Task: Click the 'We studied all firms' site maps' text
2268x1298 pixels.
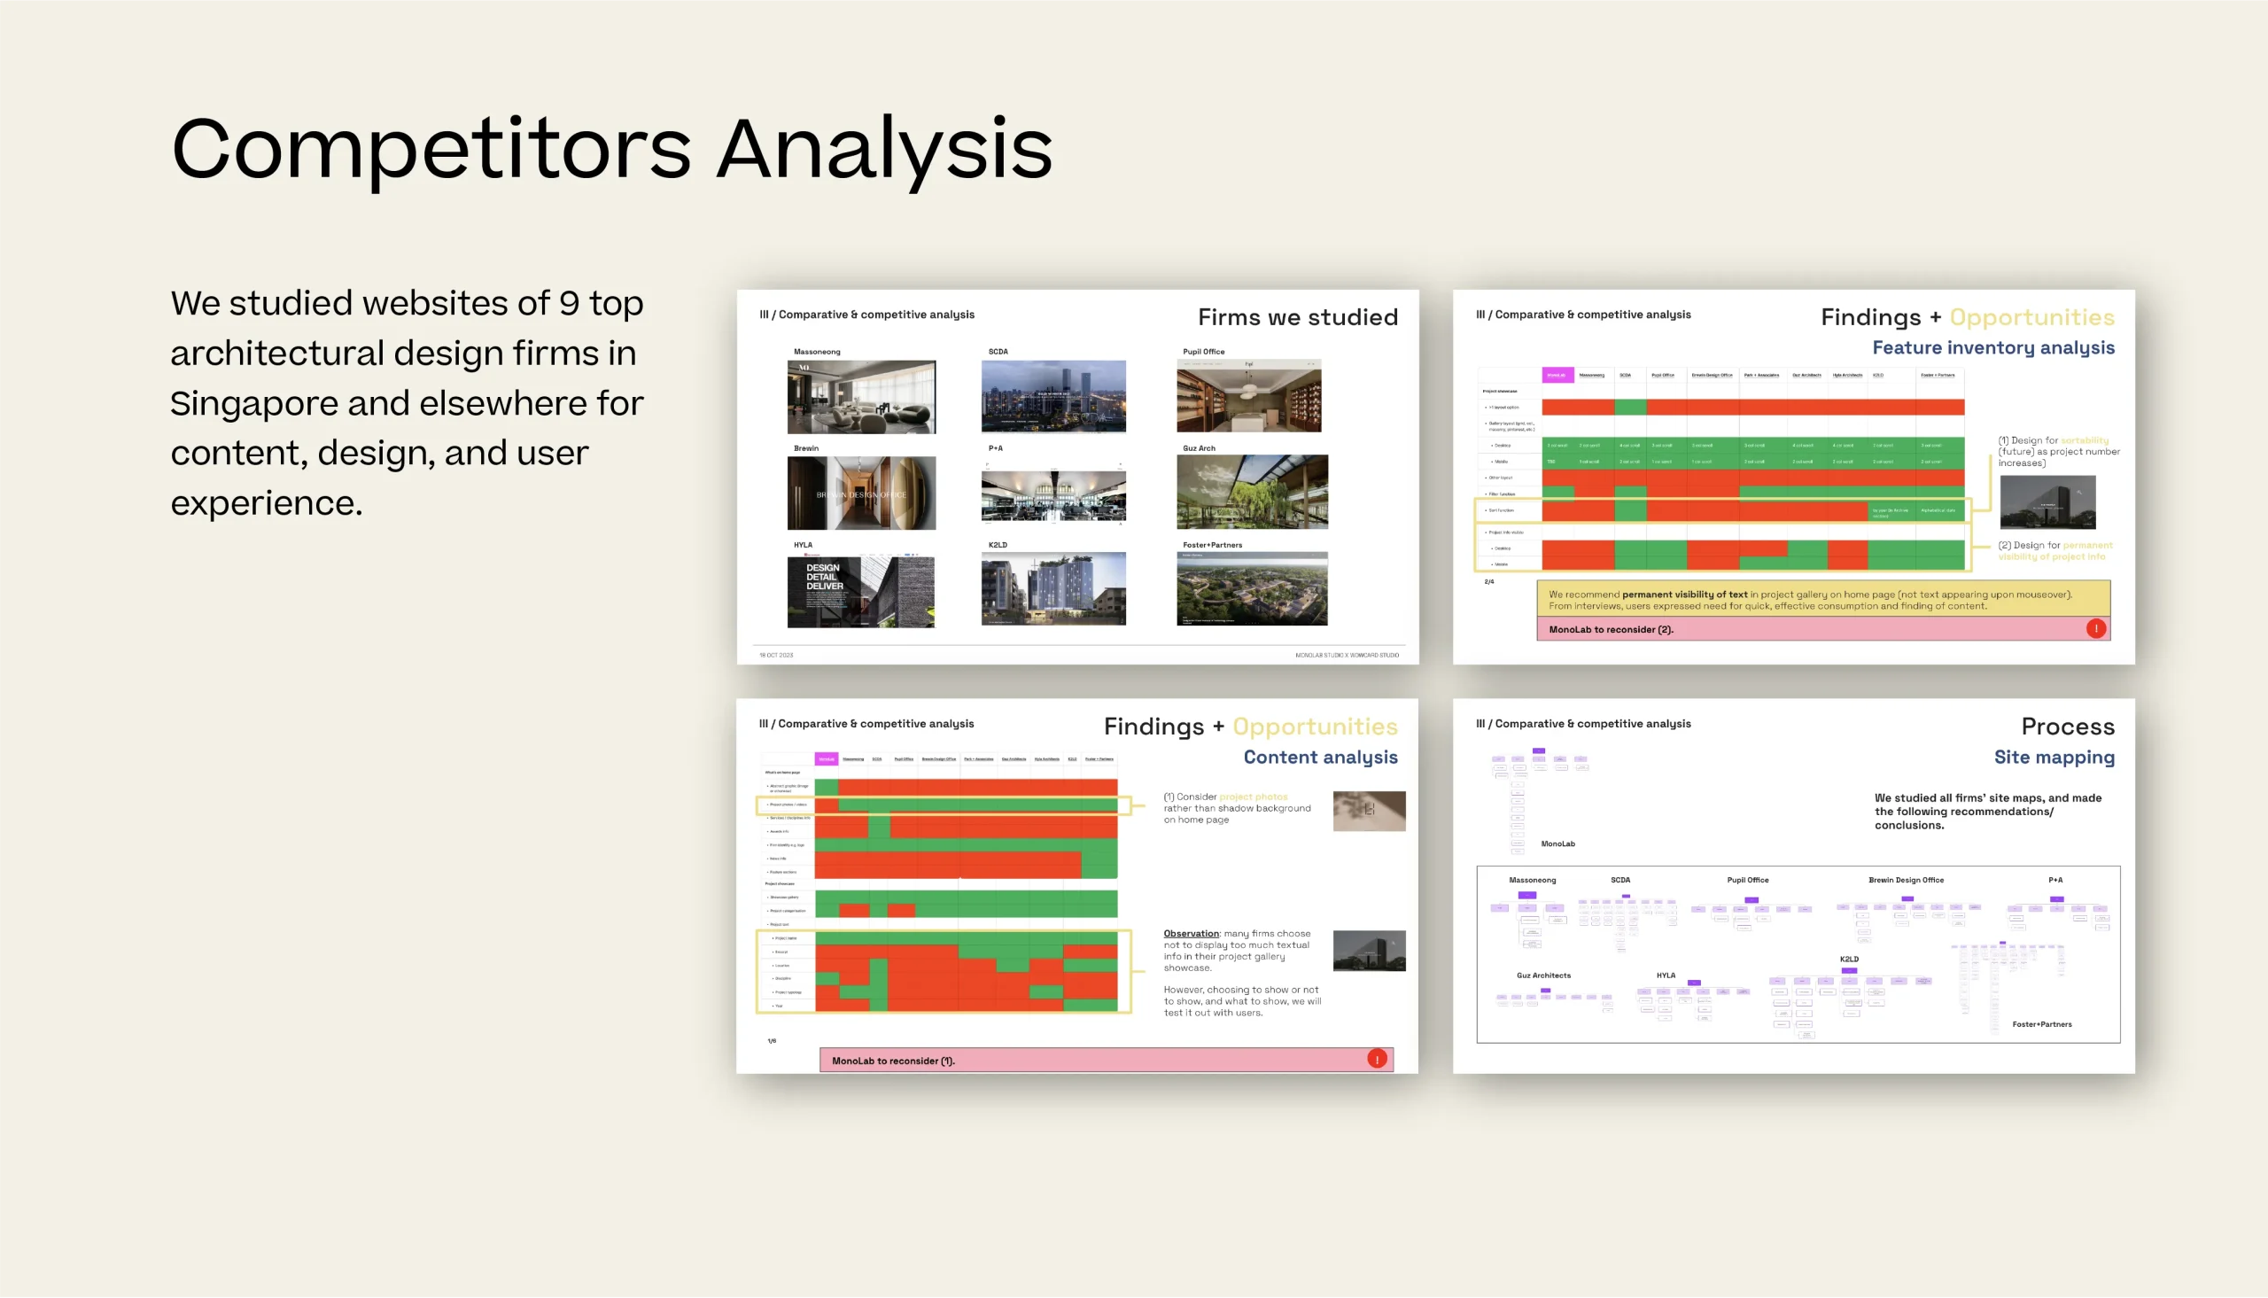Action: pyautogui.click(x=1987, y=812)
